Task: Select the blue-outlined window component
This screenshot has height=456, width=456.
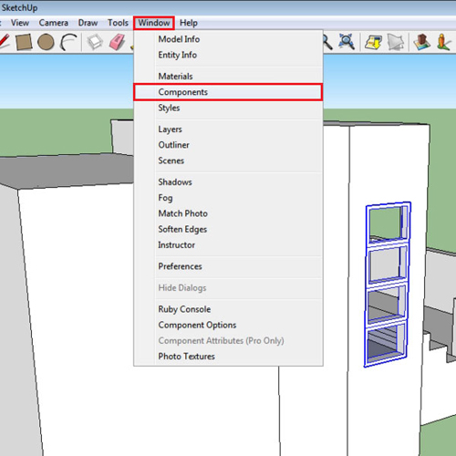Action: tap(388, 285)
